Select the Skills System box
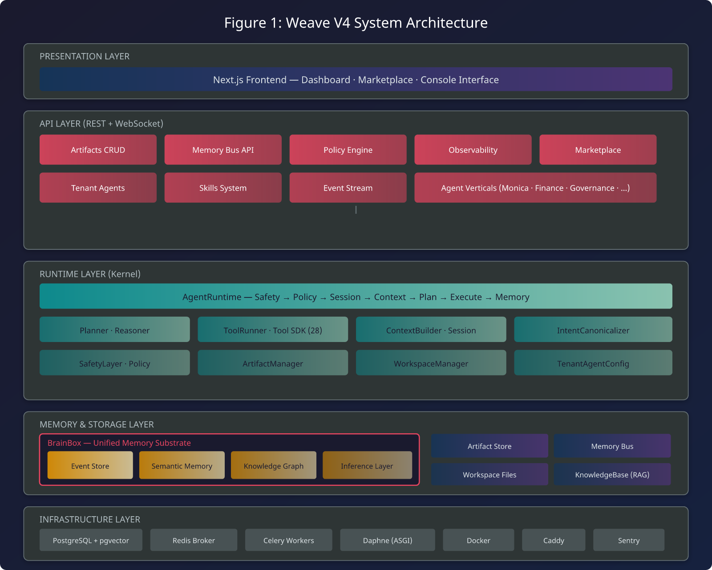Image resolution: width=712 pixels, height=570 pixels. click(x=223, y=187)
